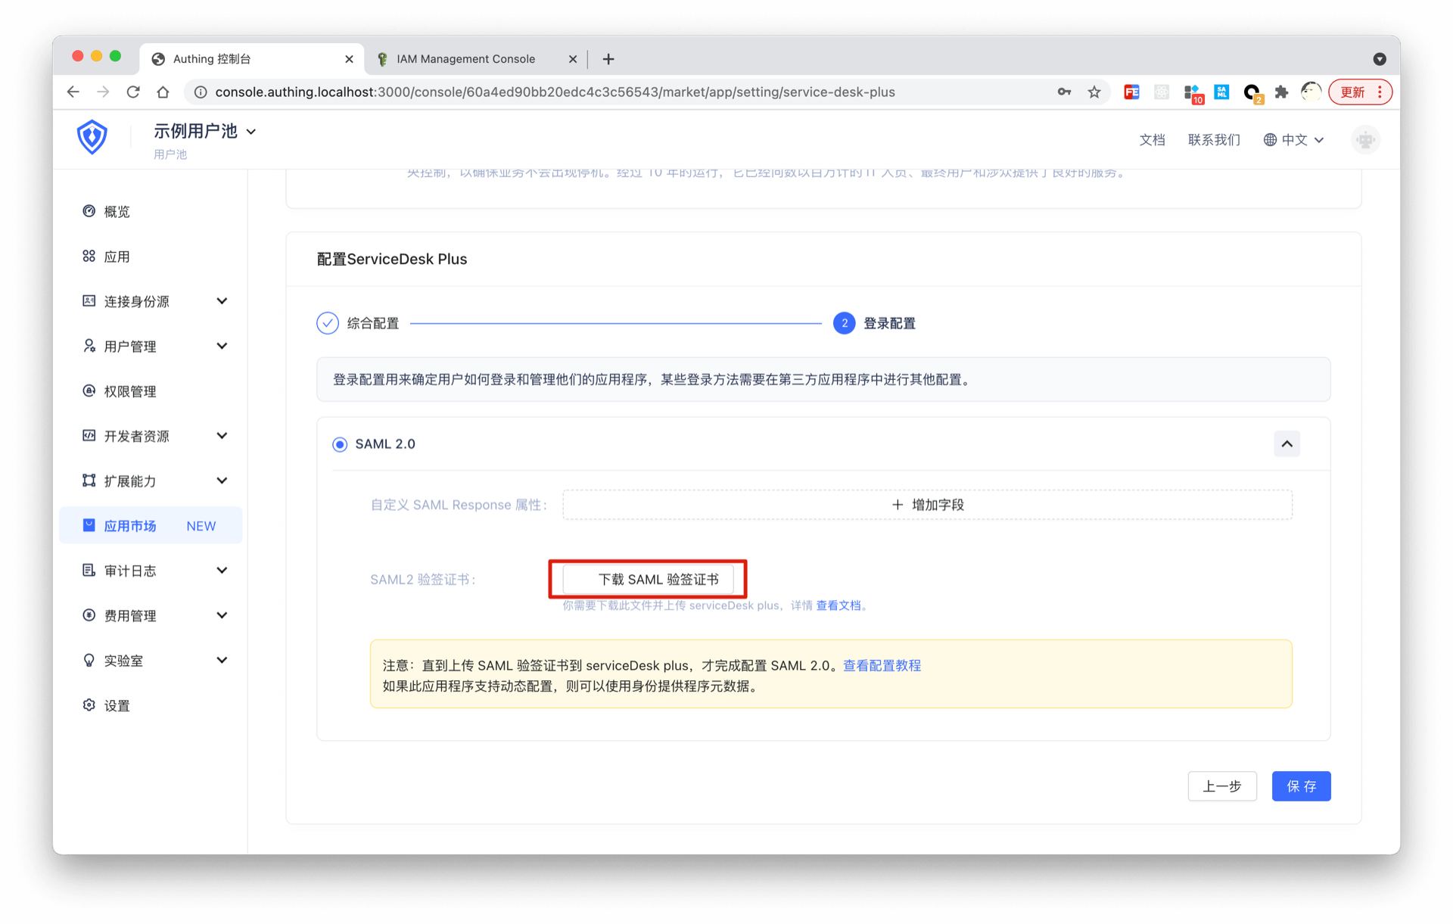Viewport: 1453px width, 924px height.
Task: Bookmark page with star icon
Action: click(x=1094, y=92)
